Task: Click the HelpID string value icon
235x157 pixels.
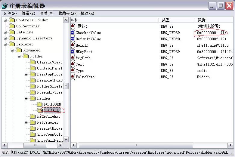Action: coord(73,45)
